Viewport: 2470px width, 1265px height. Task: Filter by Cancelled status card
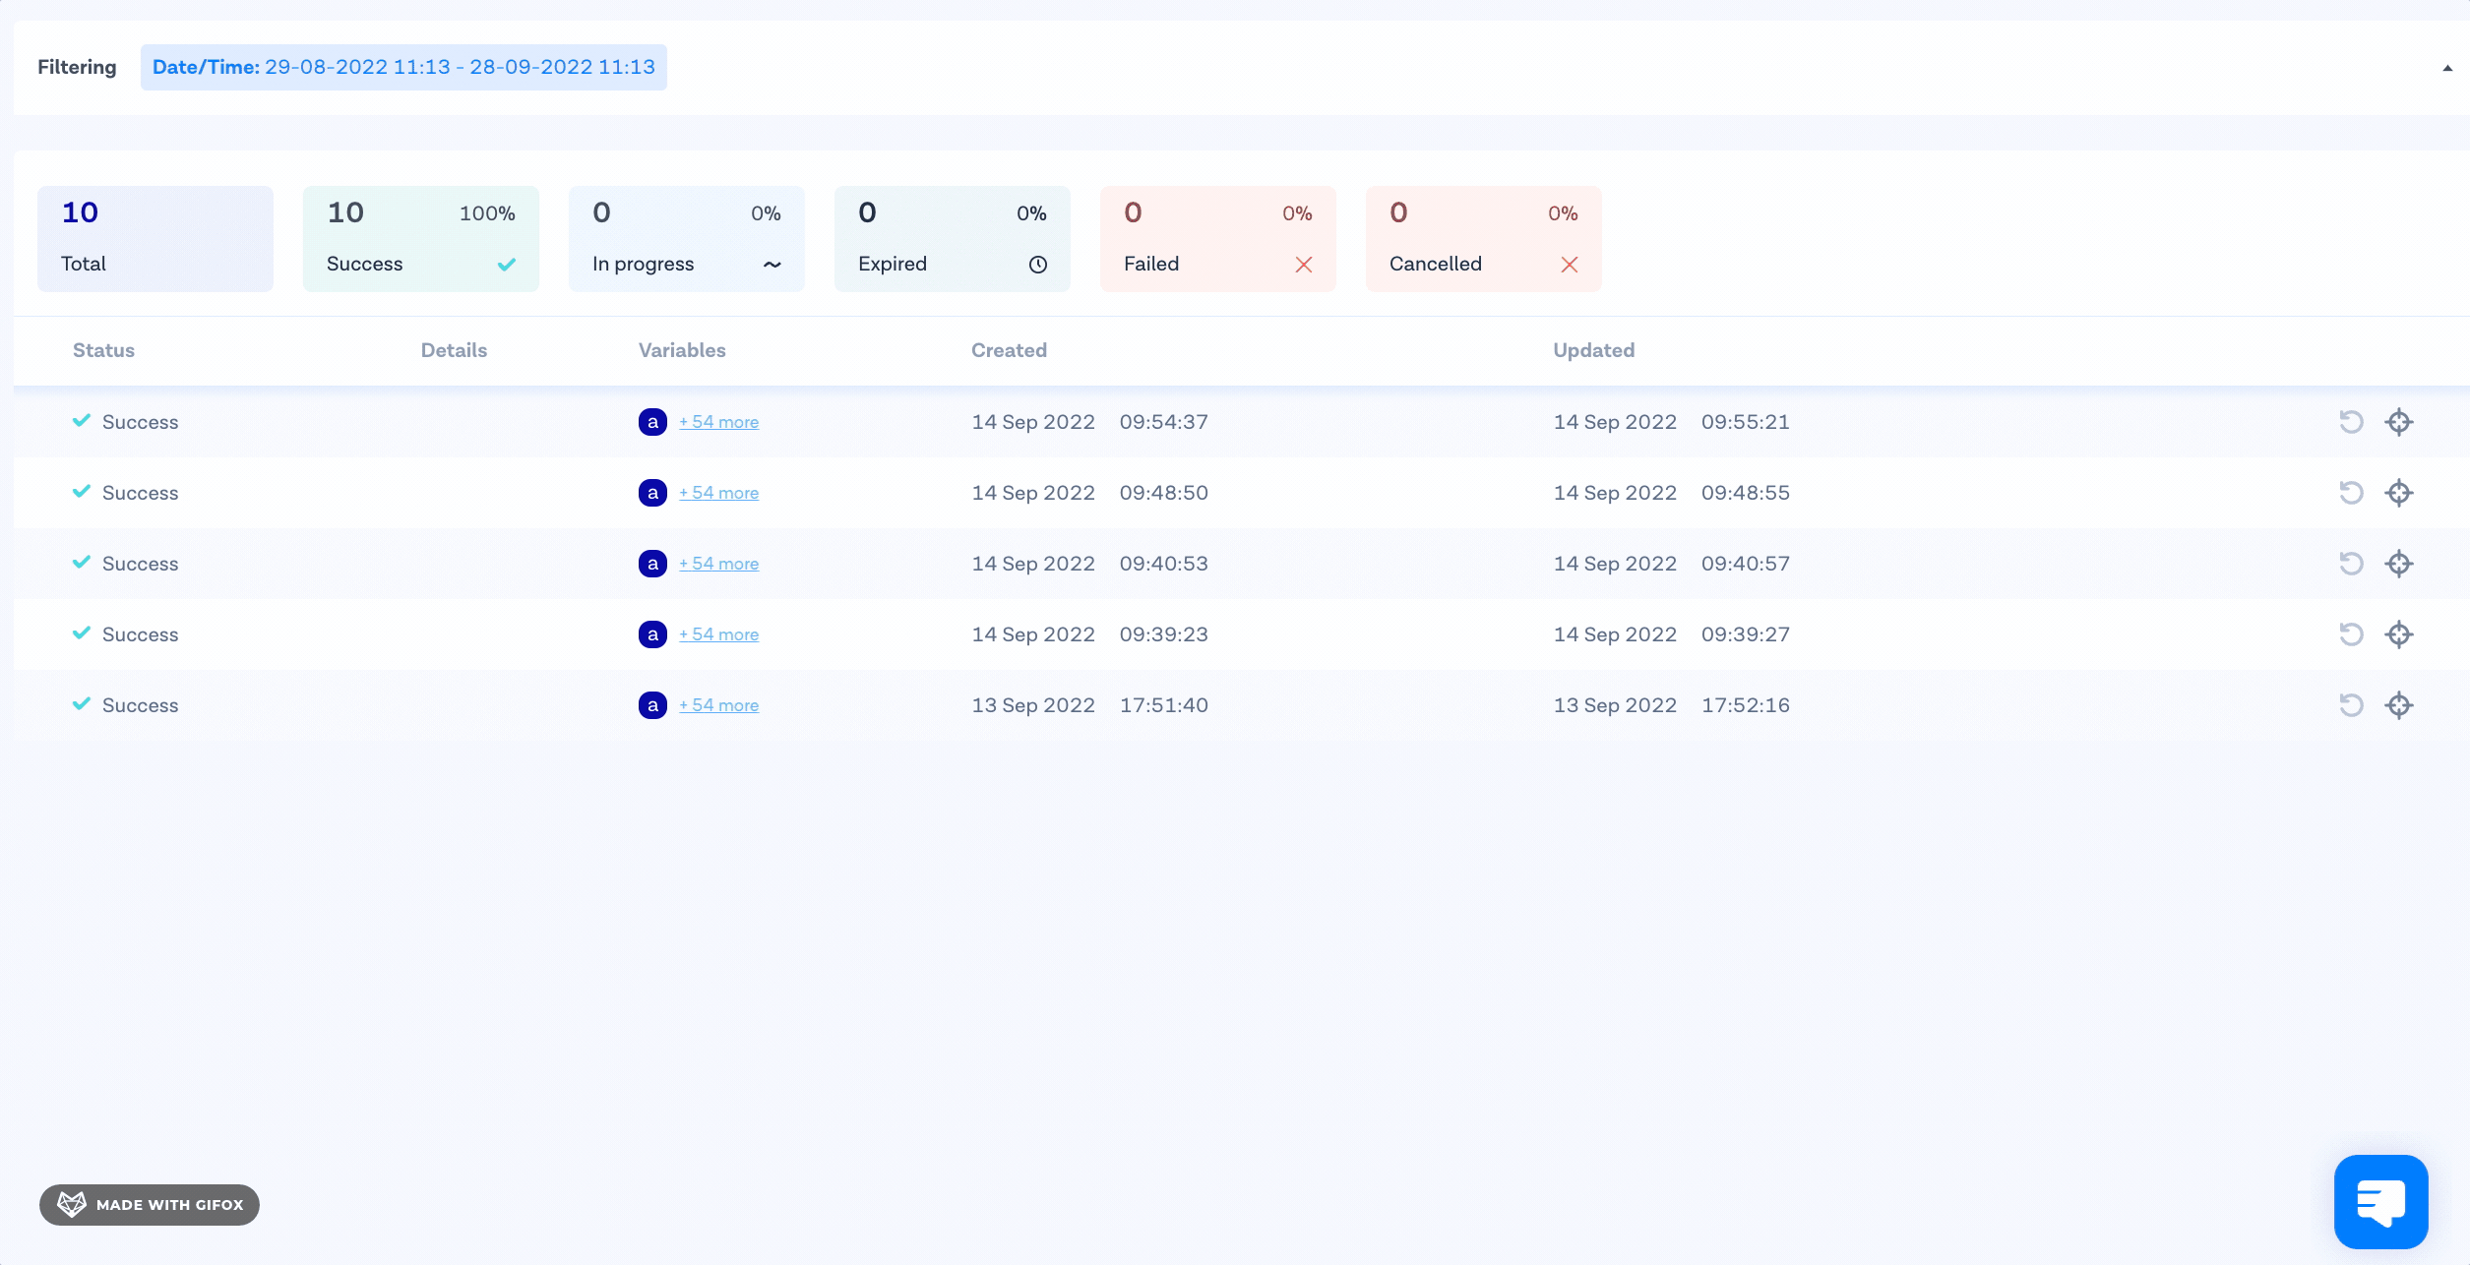click(1483, 239)
